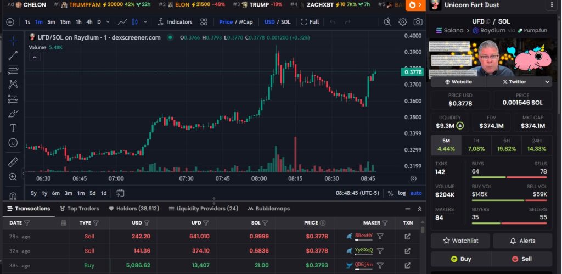Viewport: 562px width, 274px height.
Task: Select the 24H stats tab
Action: [x=537, y=145]
